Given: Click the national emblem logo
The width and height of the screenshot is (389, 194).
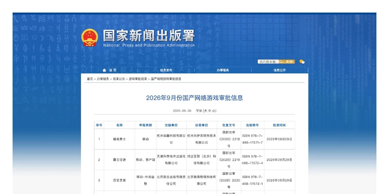Looking at the screenshot, I should (x=90, y=38).
